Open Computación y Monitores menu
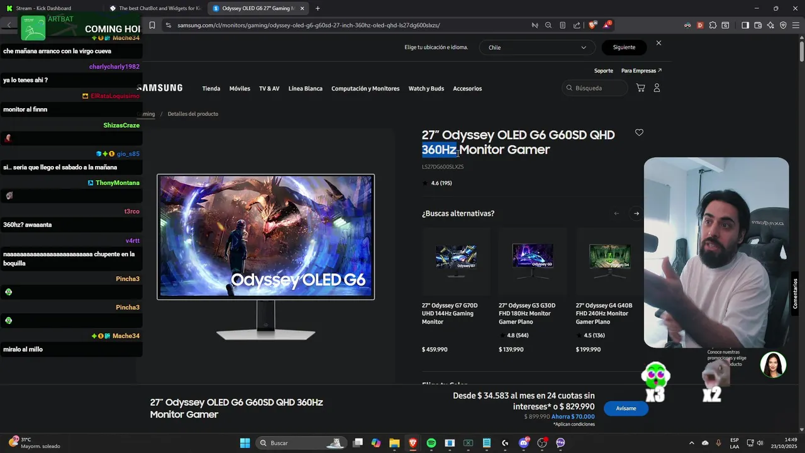This screenshot has height=453, width=805. click(365, 89)
